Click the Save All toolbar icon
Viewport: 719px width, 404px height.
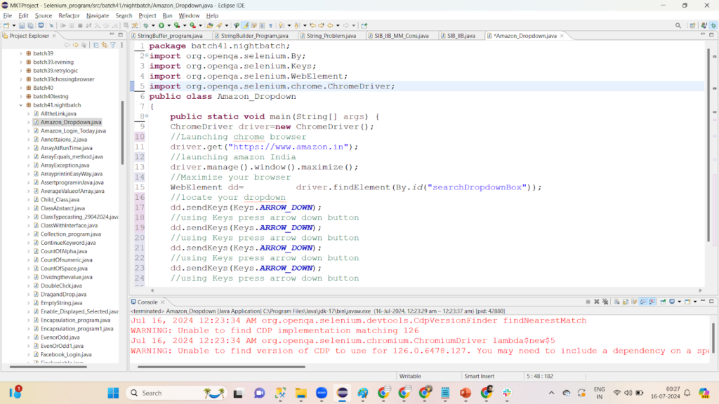point(30,26)
